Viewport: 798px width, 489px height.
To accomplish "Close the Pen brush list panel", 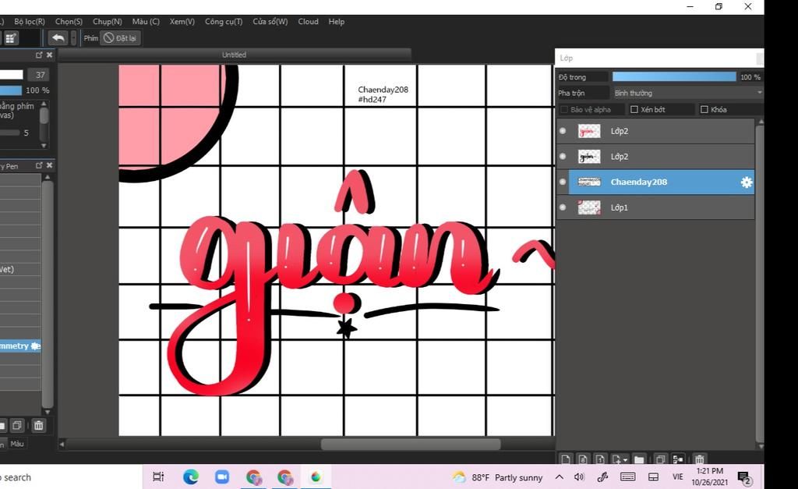I will pyautogui.click(x=49, y=165).
